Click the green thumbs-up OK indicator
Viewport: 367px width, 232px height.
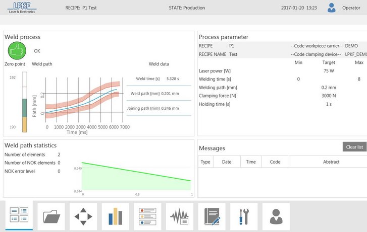[x=17, y=50]
